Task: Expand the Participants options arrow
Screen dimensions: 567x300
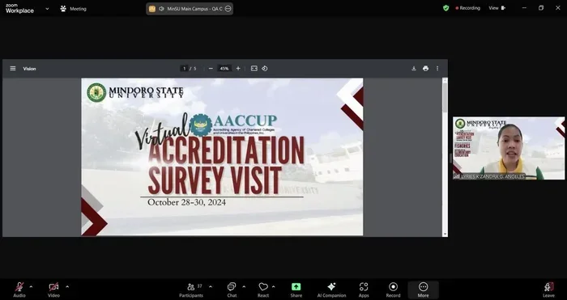Action: tap(211, 287)
